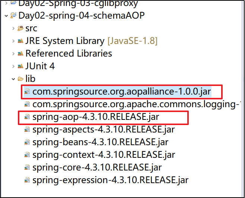The height and width of the screenshot is (198, 245).
Task: Collapse the lib folder
Action: point(13,79)
